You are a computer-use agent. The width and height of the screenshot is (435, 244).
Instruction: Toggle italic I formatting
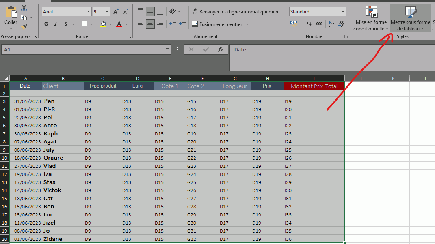pyautogui.click(x=56, y=24)
